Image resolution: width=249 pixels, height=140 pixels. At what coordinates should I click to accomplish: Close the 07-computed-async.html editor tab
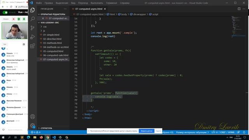pos(105,9)
